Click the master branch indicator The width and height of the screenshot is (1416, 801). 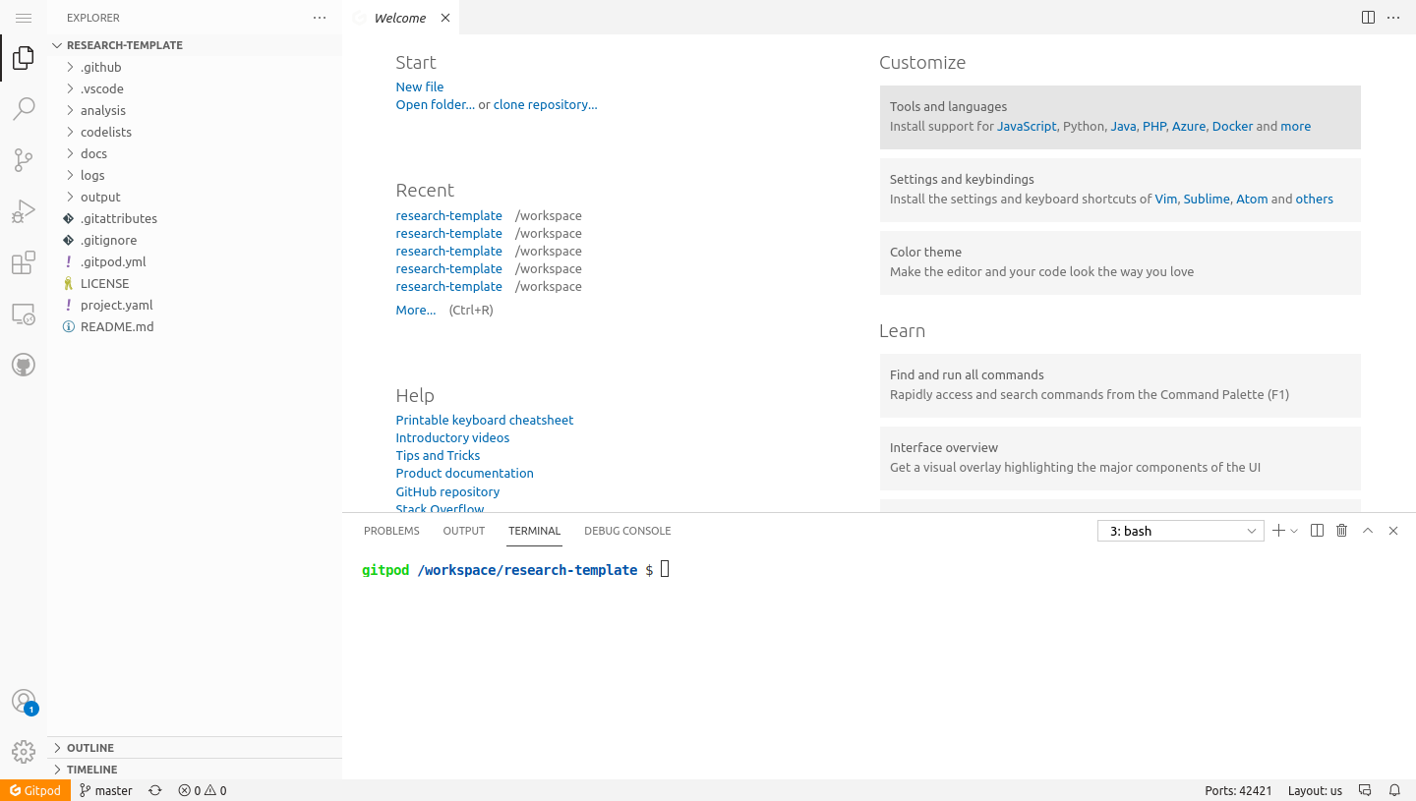pyautogui.click(x=106, y=790)
